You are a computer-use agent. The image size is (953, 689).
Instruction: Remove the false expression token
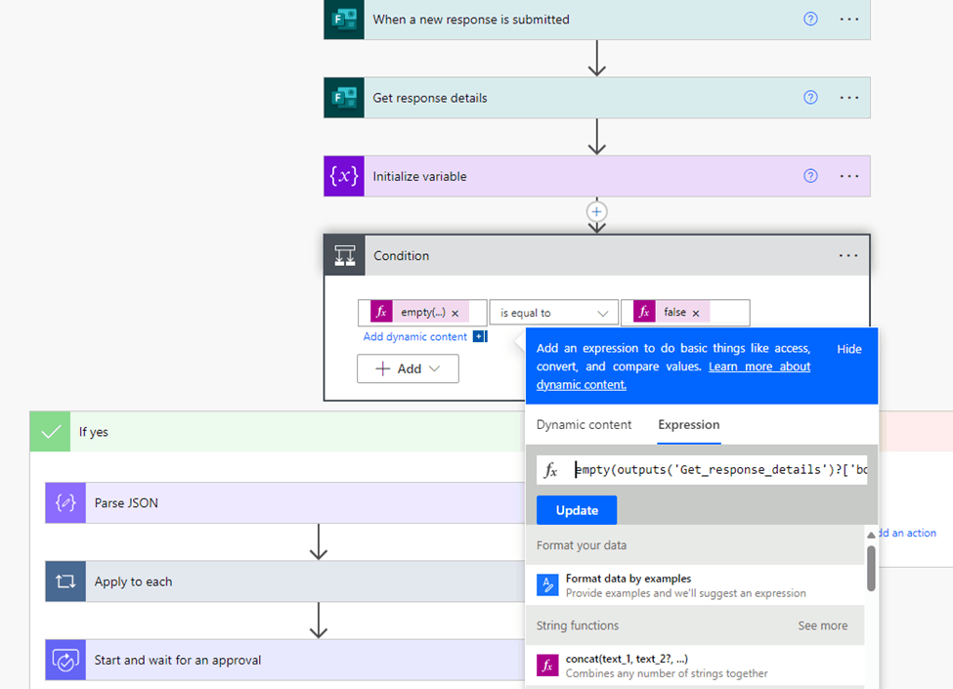pyautogui.click(x=696, y=313)
